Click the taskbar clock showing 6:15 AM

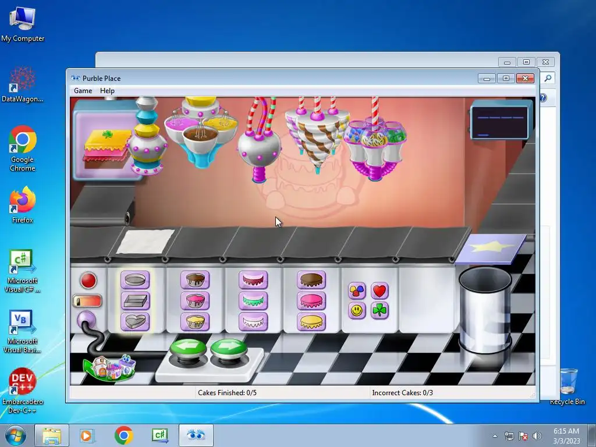(x=566, y=436)
